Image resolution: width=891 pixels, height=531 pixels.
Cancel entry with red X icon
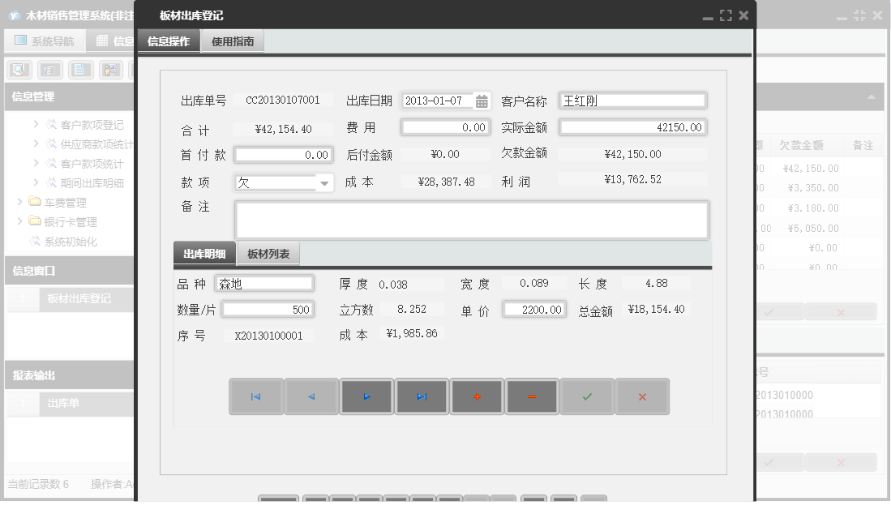642,396
